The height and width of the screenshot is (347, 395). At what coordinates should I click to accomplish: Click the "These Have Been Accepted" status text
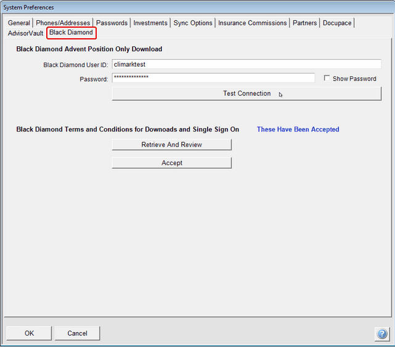[x=298, y=129]
